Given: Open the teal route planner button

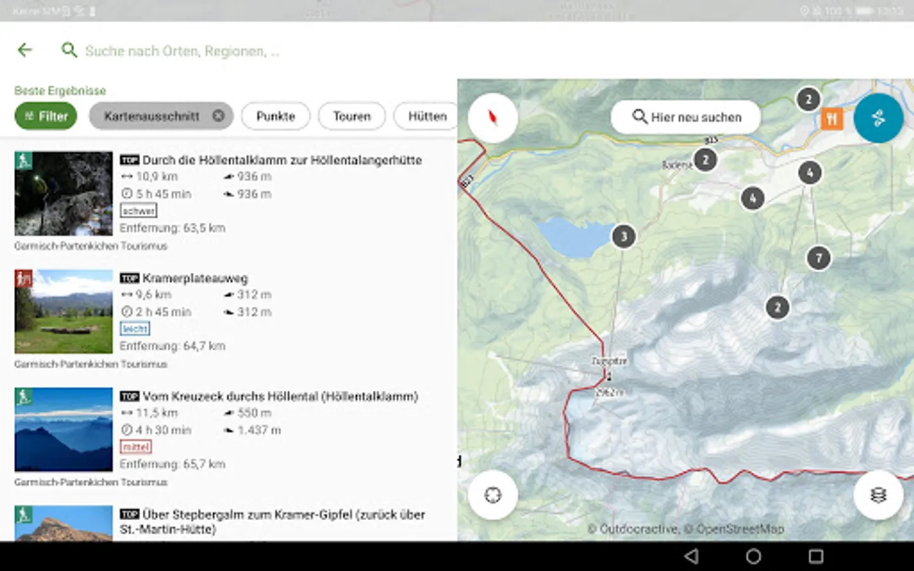Looking at the screenshot, I should tap(878, 118).
